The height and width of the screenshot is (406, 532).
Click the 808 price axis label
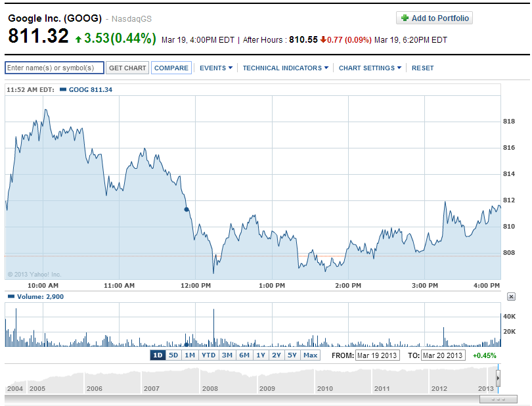pyautogui.click(x=508, y=252)
